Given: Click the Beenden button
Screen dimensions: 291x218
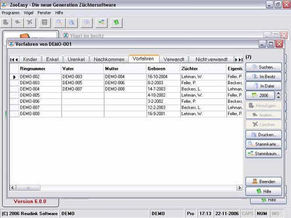Looking at the screenshot, I should (264, 181).
